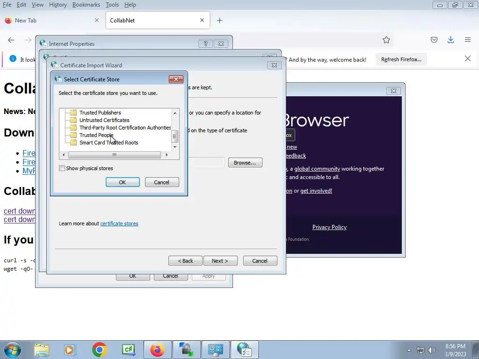Cancel the Select Certificate Store dialog

(x=161, y=182)
